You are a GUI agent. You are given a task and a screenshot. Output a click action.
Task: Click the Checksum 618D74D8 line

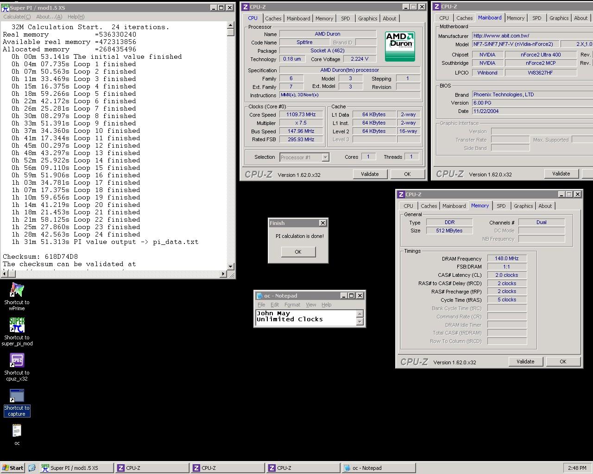coord(40,256)
